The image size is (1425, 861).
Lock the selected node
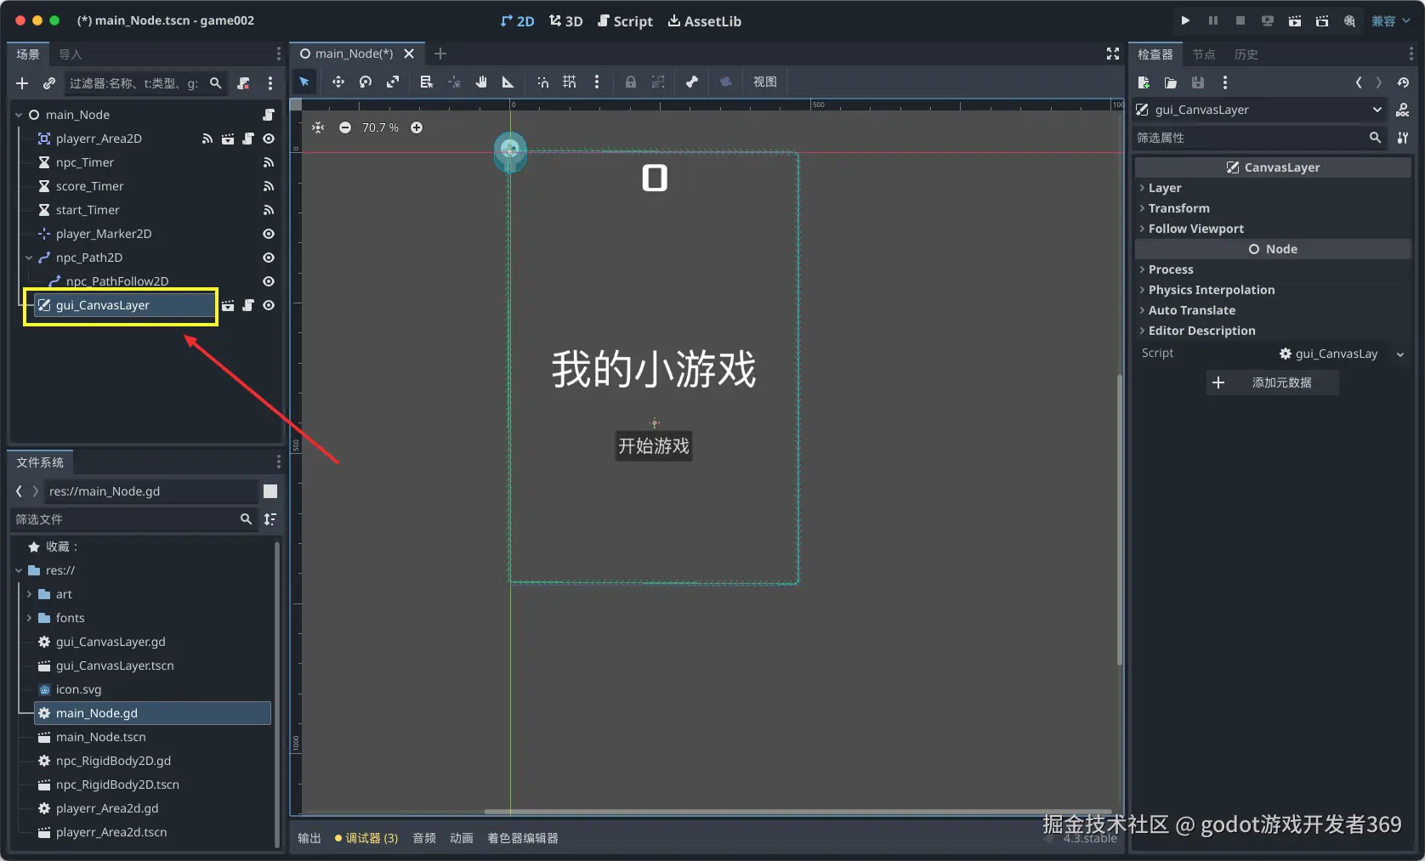coord(631,82)
